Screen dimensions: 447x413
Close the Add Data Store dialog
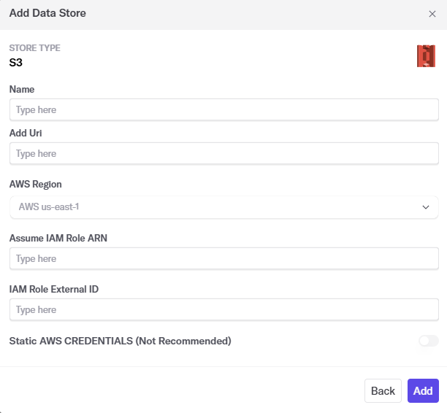tap(432, 14)
